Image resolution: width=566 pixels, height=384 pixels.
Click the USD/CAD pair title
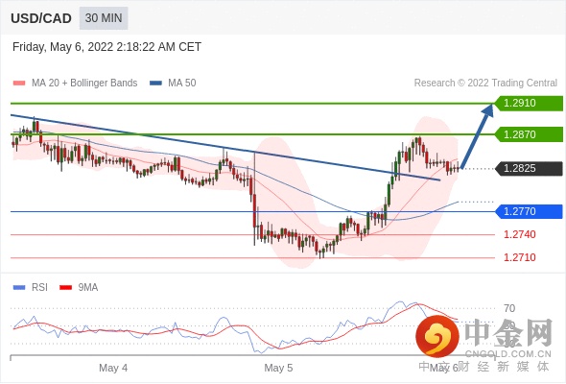click(41, 18)
